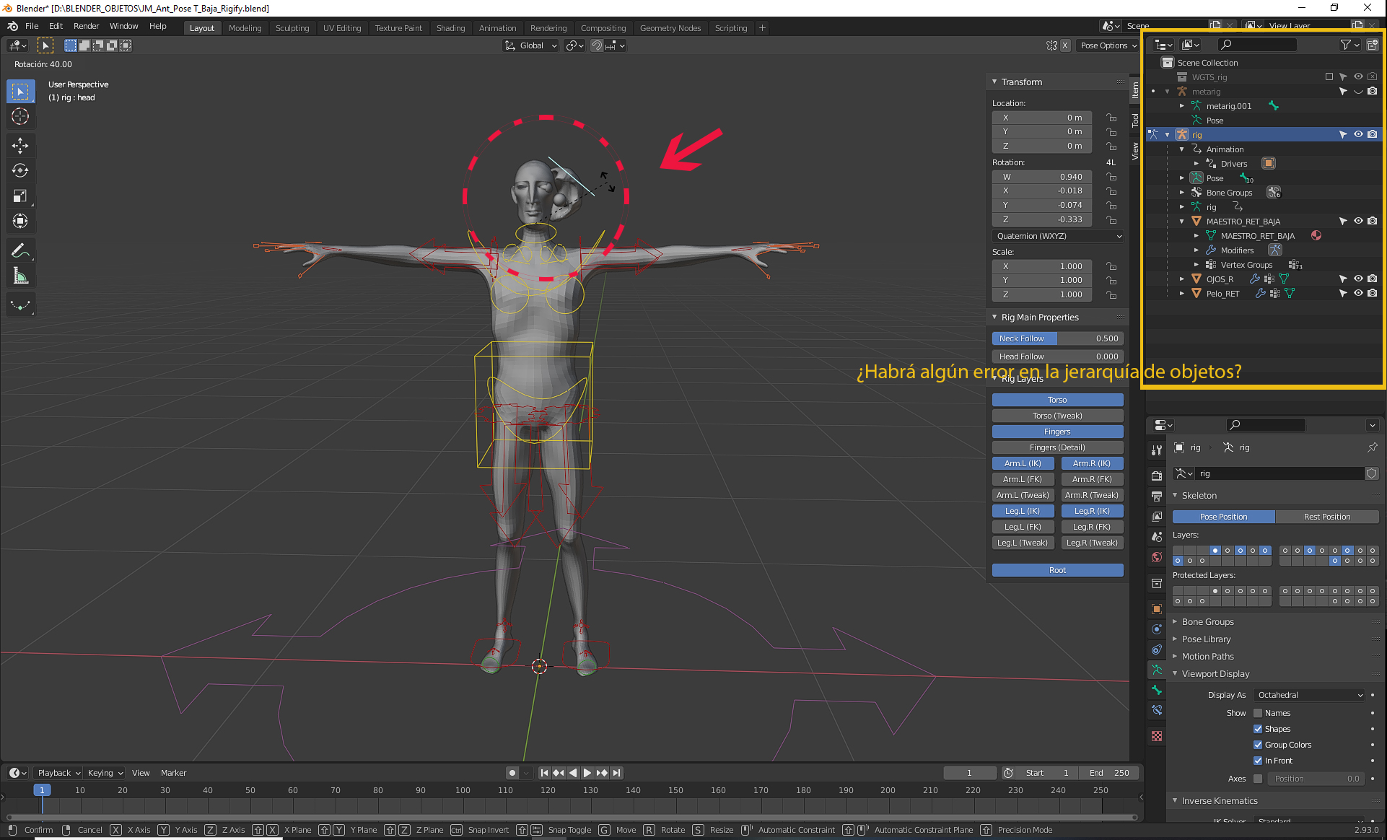Disable the In Front checkbox
This screenshot has width=1387, height=840.
coord(1258,761)
